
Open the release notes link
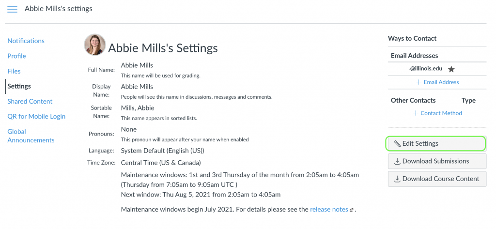click(329, 210)
